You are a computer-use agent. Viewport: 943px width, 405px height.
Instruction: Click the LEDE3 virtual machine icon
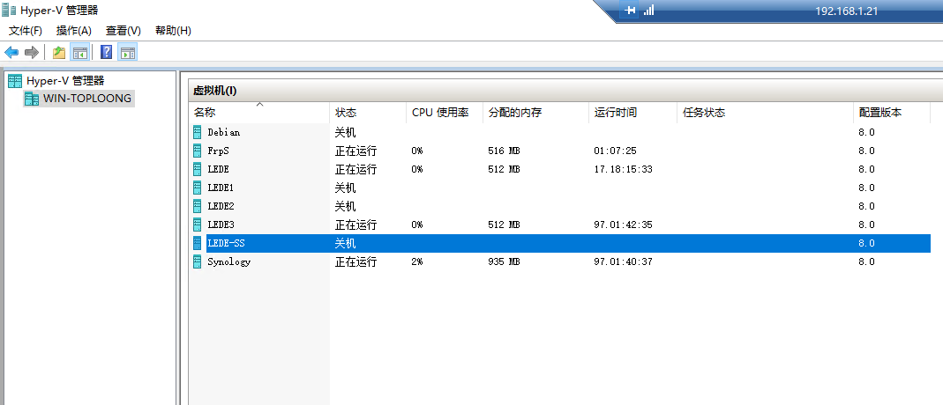[x=198, y=225]
